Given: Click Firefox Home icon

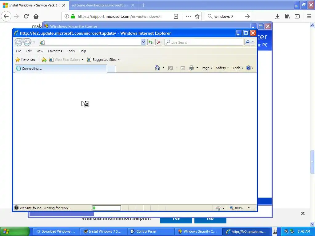Looking at the screenshot, I should click(36, 16).
